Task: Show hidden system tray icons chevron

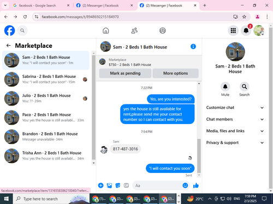Action: click(x=210, y=199)
